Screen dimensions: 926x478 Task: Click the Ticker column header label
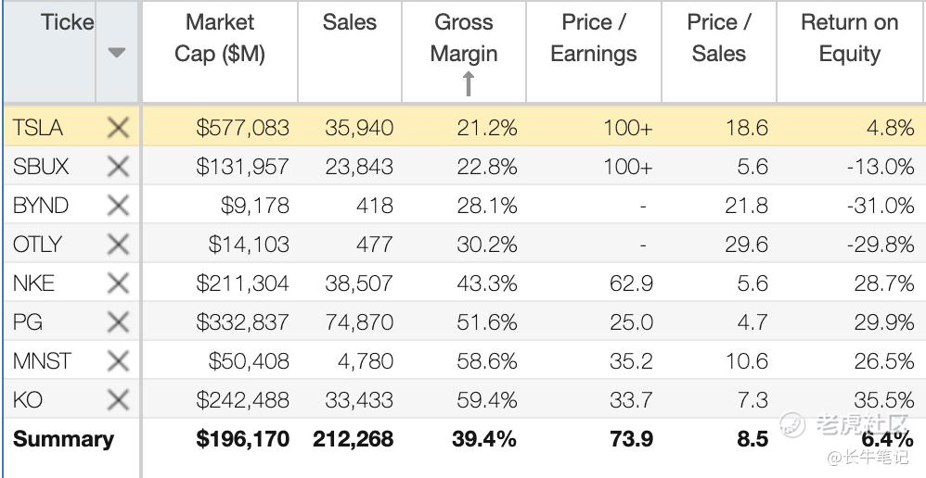pyautogui.click(x=67, y=23)
